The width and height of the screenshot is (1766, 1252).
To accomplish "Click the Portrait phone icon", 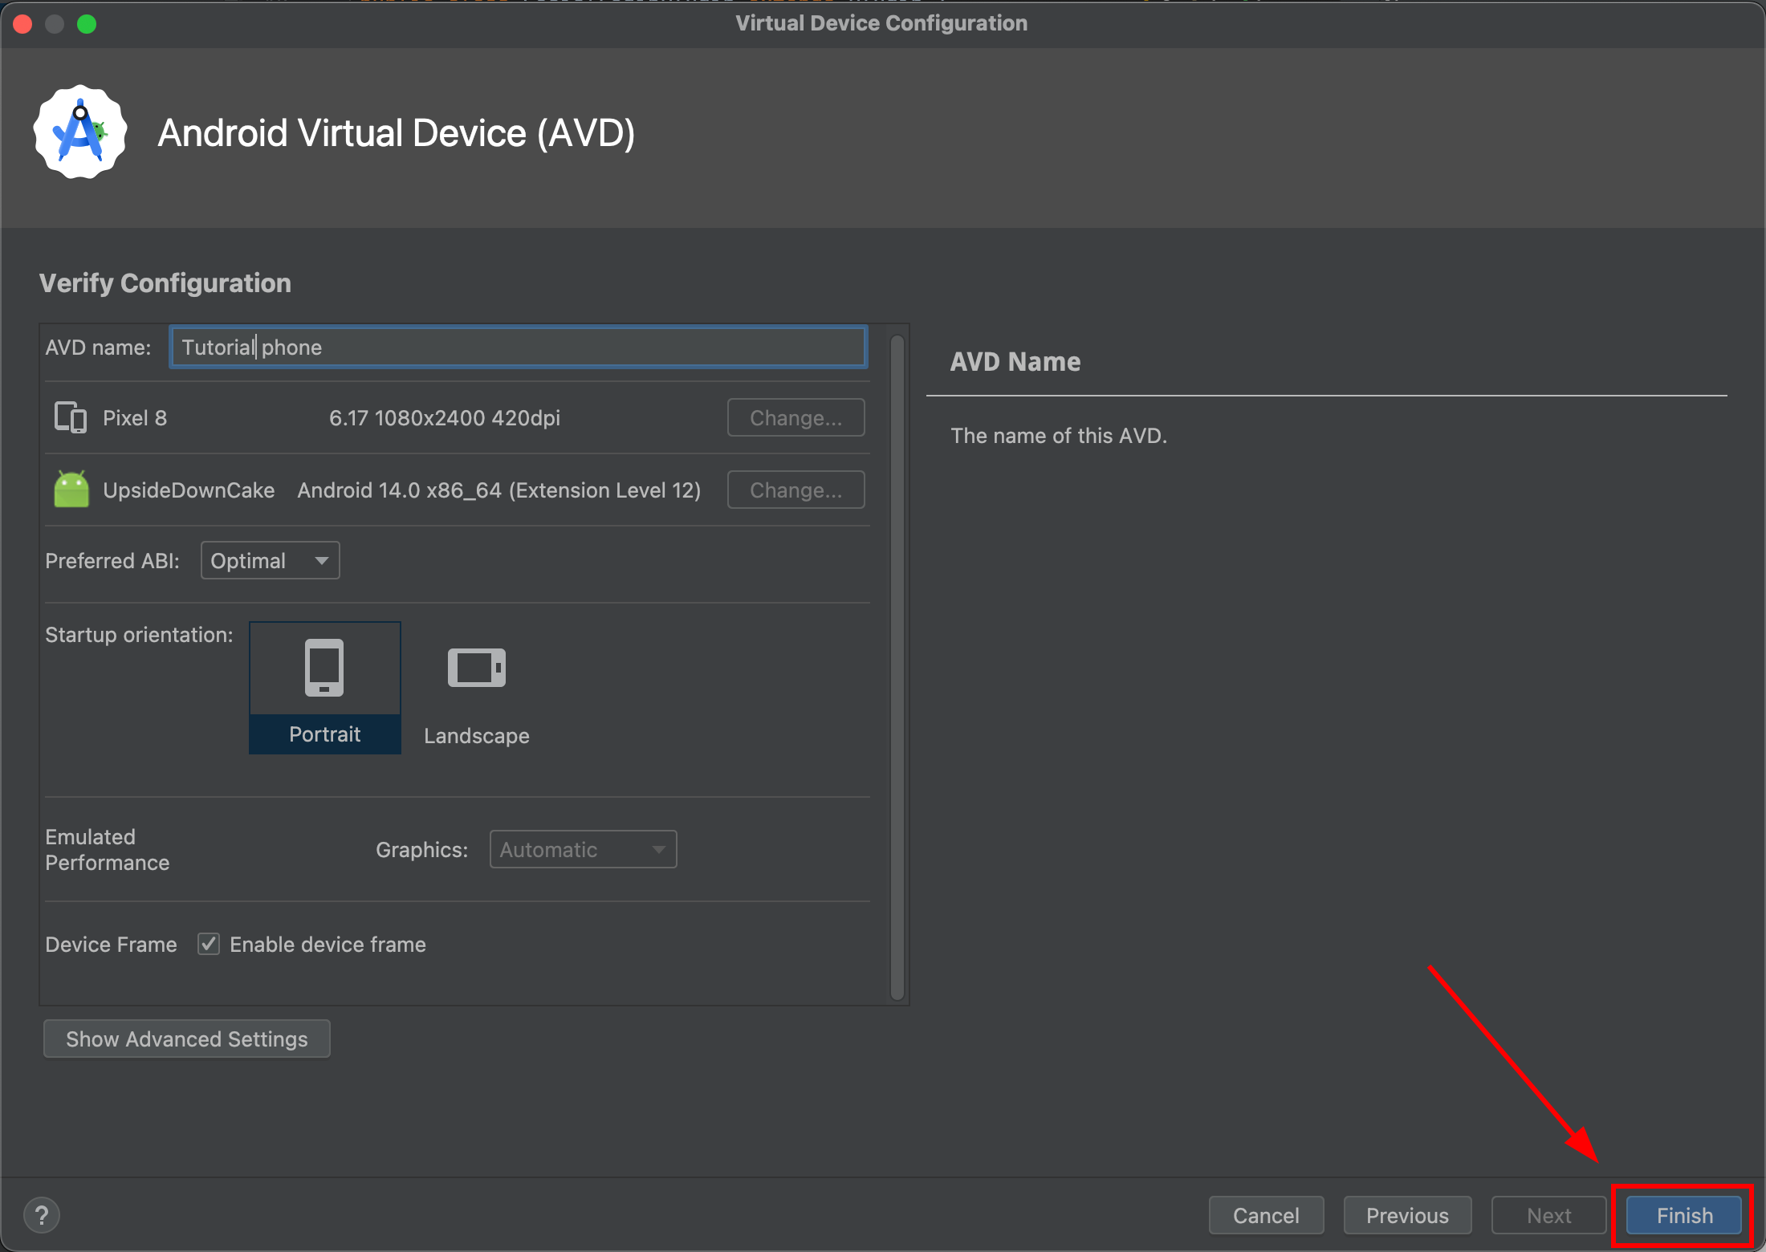I will coord(324,667).
